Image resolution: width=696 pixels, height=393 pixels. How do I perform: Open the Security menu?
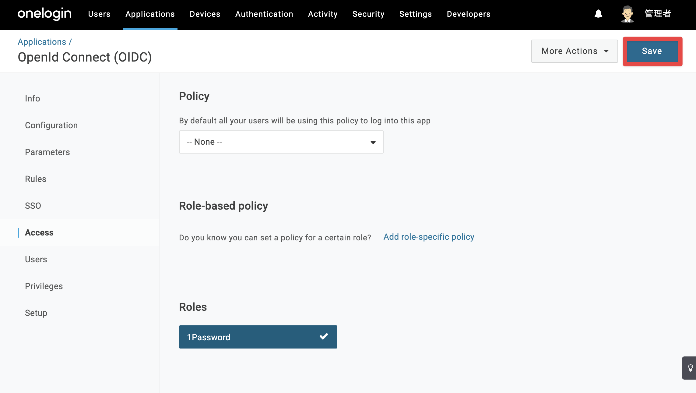[x=368, y=14]
